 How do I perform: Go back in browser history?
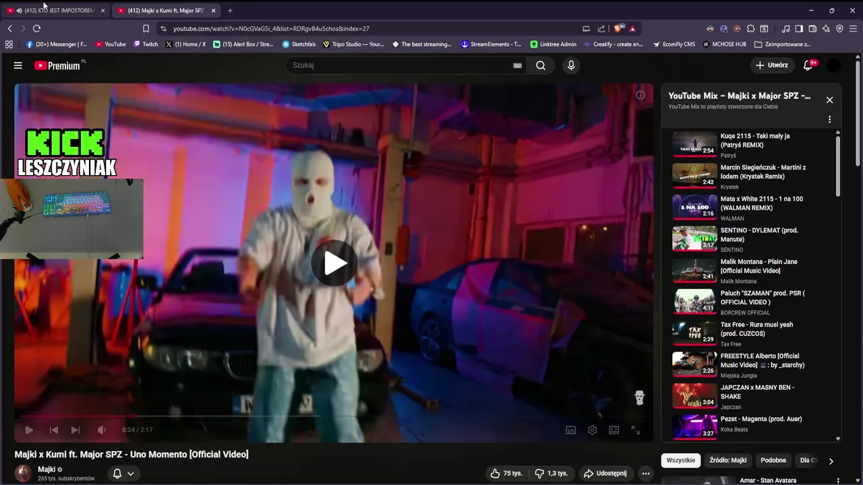pos(10,28)
